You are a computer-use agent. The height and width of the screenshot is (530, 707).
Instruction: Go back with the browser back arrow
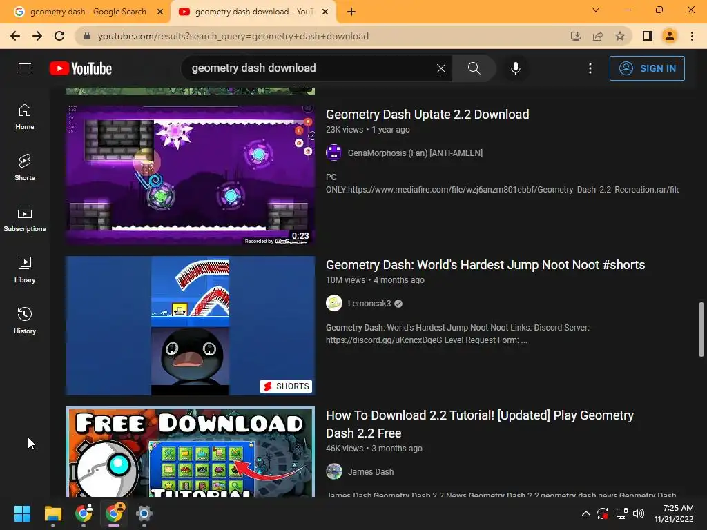(x=15, y=36)
